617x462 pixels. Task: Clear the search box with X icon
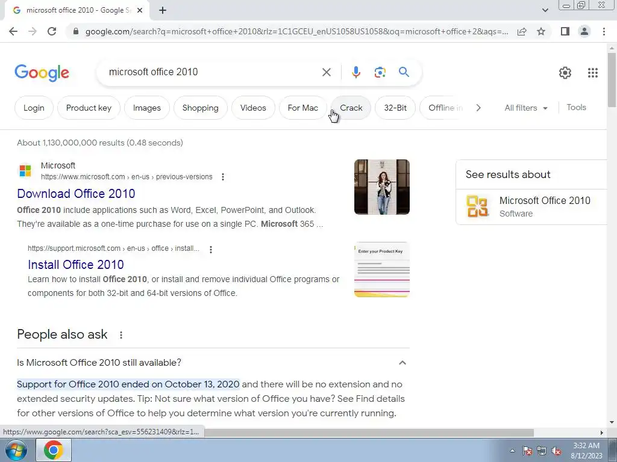coord(326,72)
